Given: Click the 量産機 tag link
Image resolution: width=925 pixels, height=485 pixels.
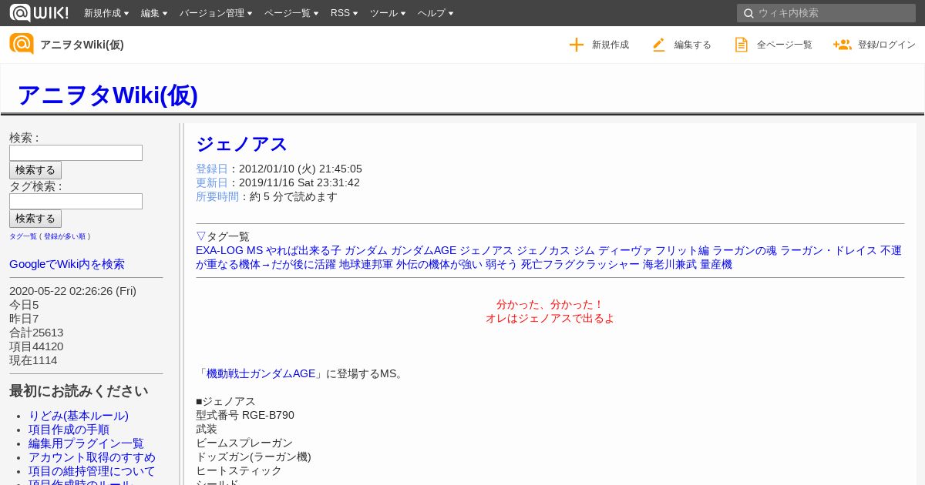Looking at the screenshot, I should 716,264.
